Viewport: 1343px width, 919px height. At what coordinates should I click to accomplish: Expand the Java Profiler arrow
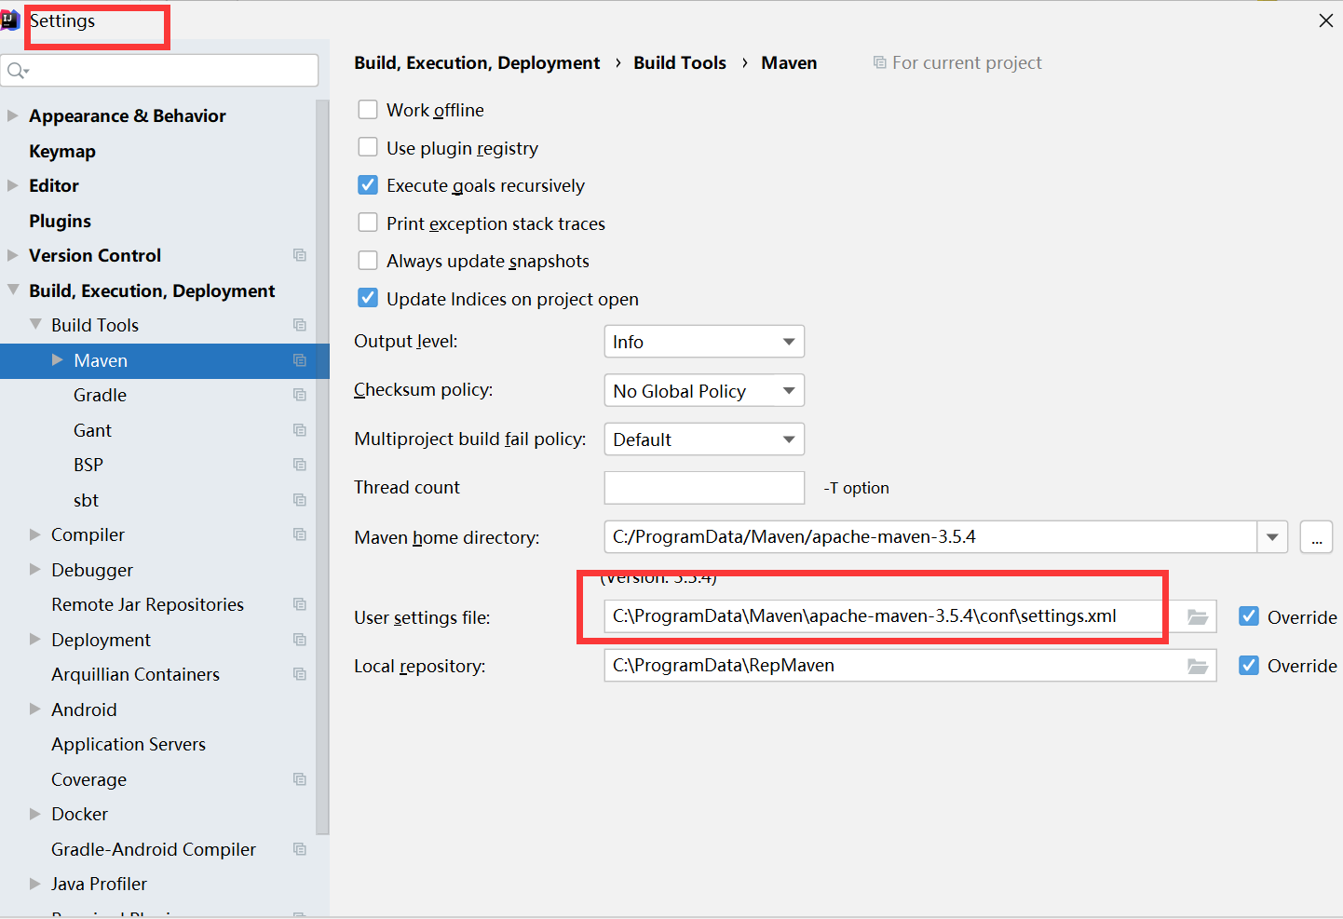pos(35,884)
